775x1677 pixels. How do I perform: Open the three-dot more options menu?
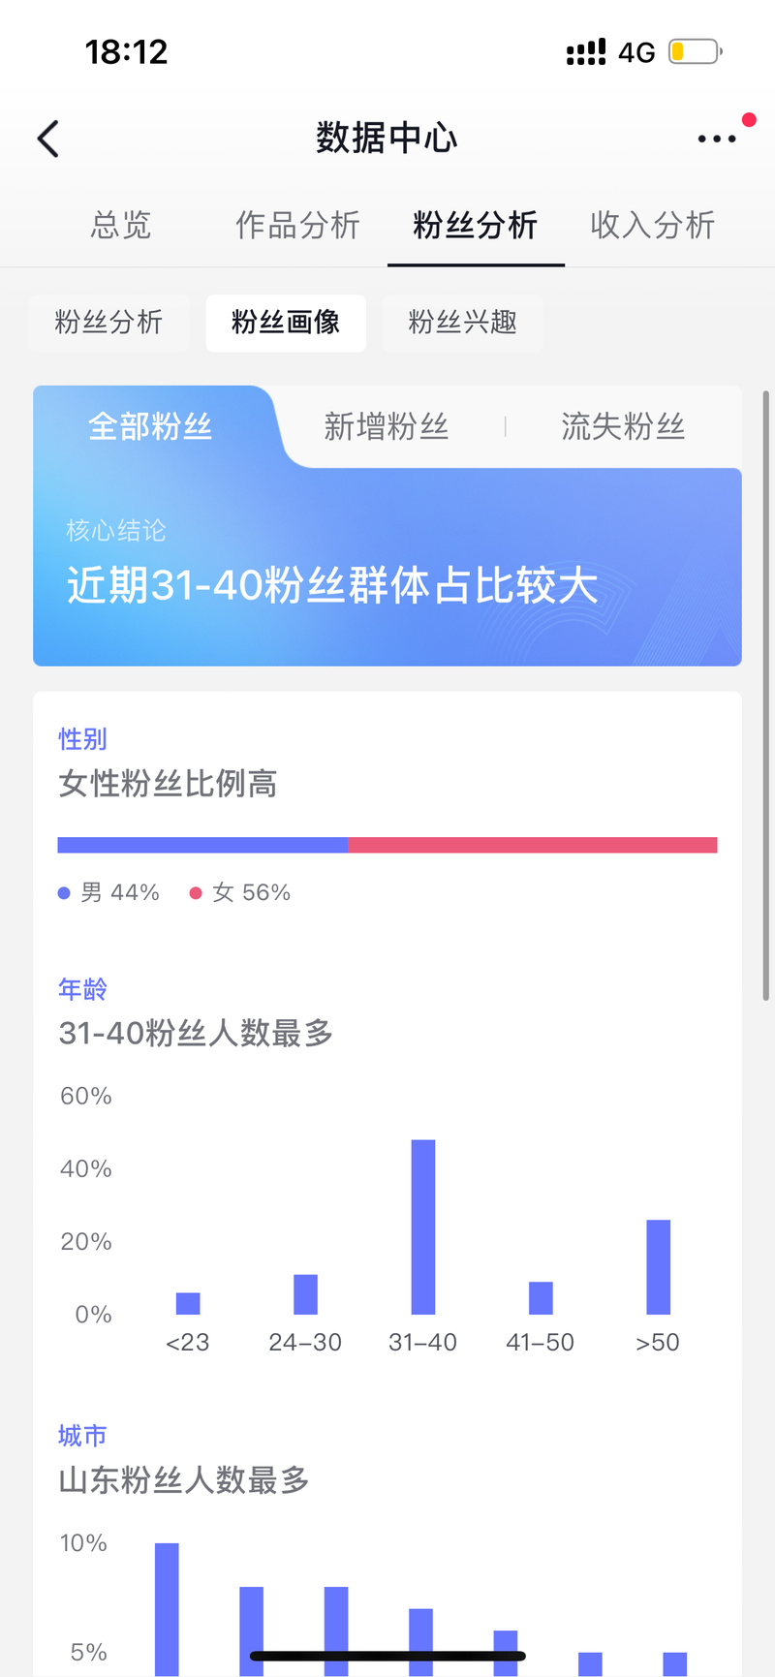717,139
